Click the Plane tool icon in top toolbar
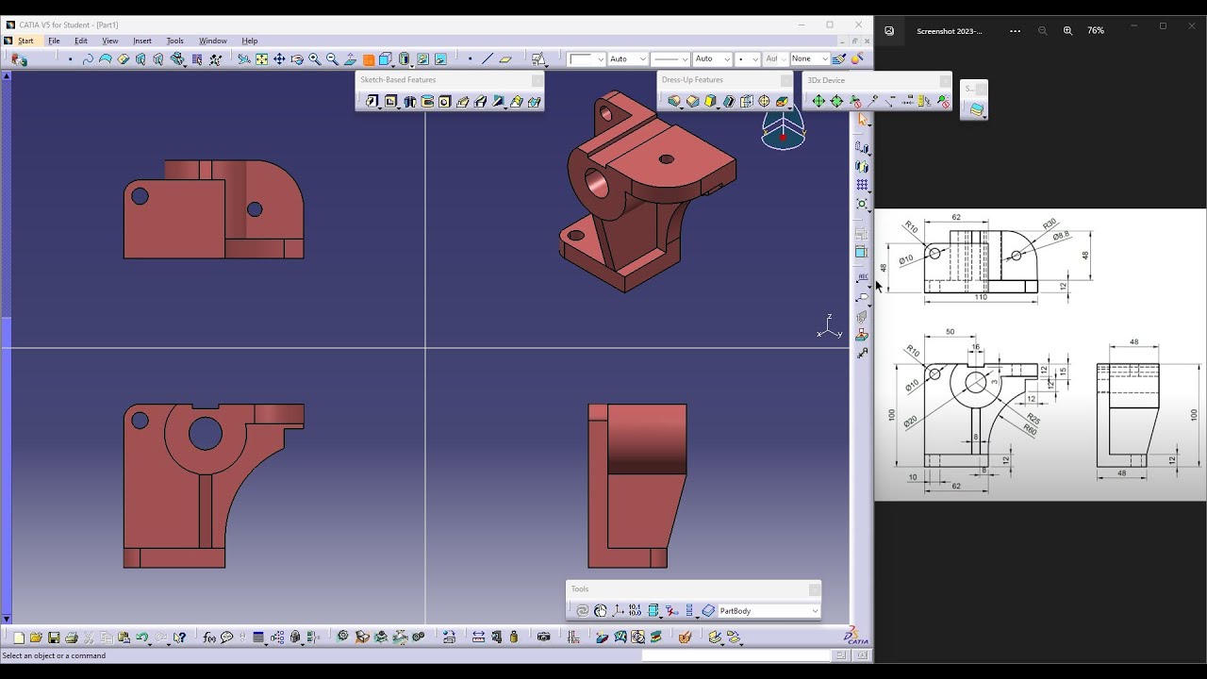The height and width of the screenshot is (679, 1207). [x=505, y=58]
